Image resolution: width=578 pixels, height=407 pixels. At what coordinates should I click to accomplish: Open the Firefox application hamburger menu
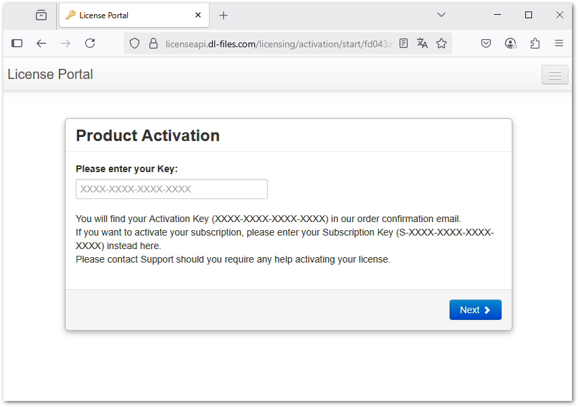(x=559, y=43)
